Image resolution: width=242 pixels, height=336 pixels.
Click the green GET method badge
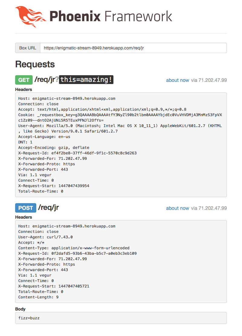[24, 80]
